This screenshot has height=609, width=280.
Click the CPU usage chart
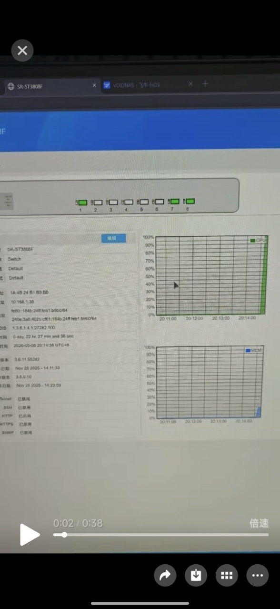click(x=211, y=275)
